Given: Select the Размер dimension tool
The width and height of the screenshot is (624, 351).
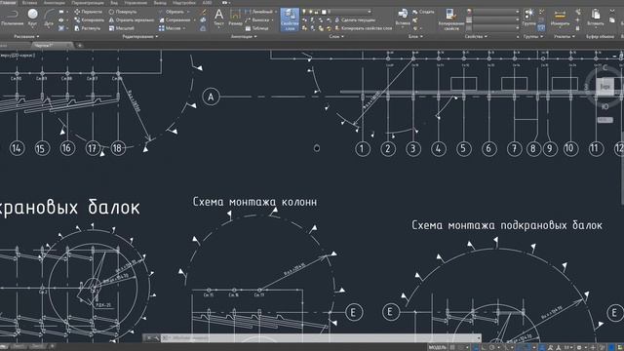Looking at the screenshot, I should (x=235, y=18).
